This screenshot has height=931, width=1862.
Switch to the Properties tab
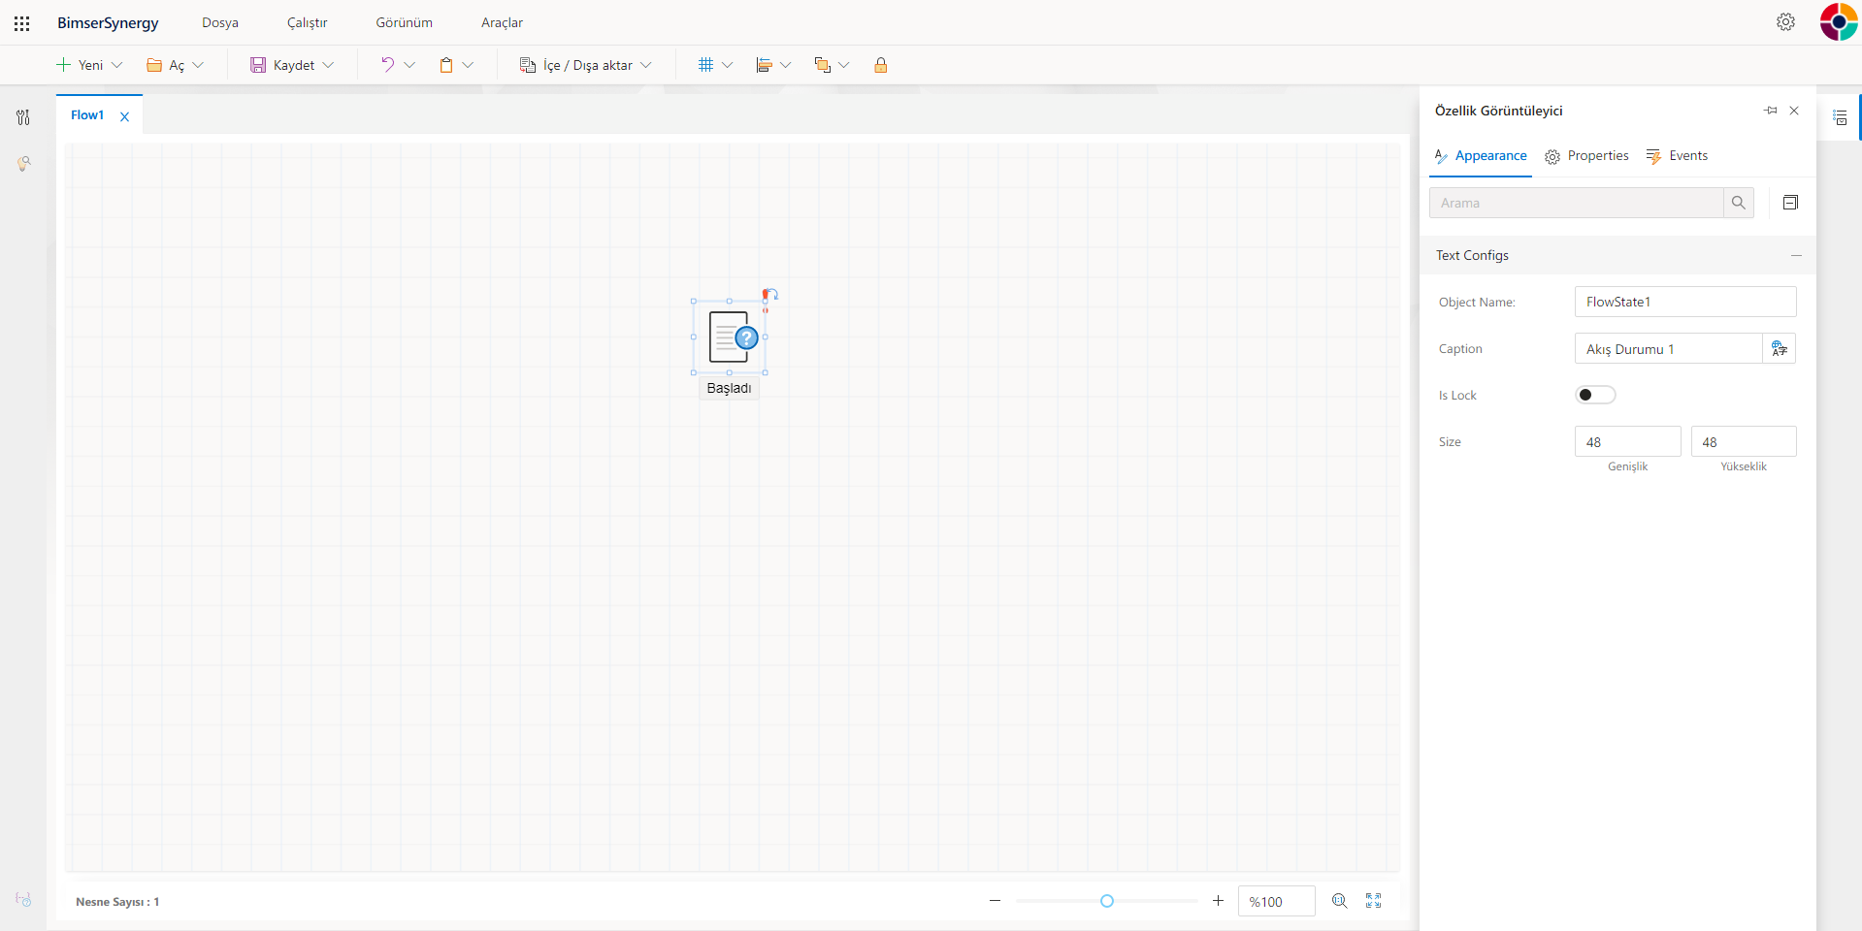(1586, 156)
